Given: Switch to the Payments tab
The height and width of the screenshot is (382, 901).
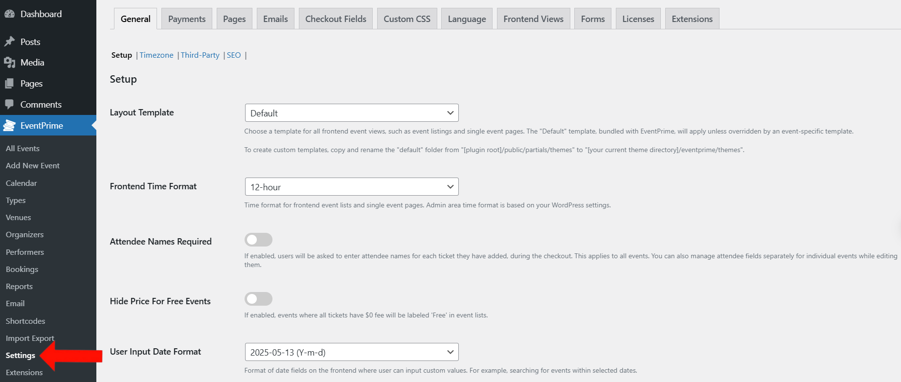Looking at the screenshot, I should 187,19.
